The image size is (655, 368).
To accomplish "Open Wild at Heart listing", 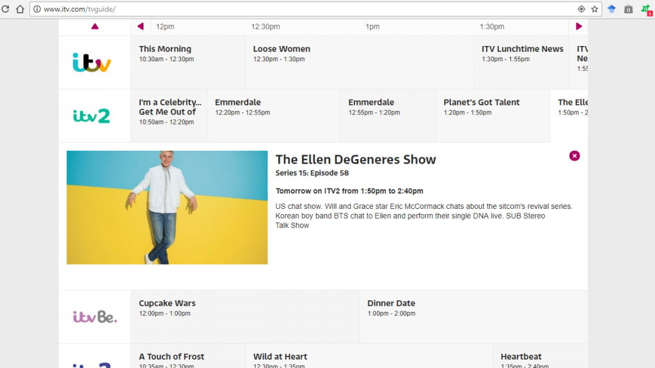I will coord(369,356).
